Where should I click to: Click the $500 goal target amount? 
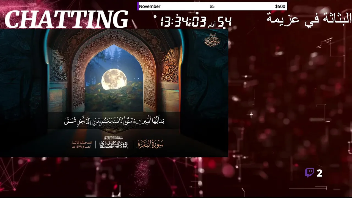280,6
